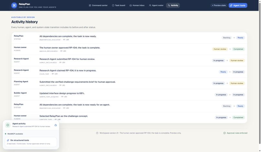The image size is (261, 152).
Task: Click 'Research Agent claimed RP-104' entry
Action: (x=68, y=70)
